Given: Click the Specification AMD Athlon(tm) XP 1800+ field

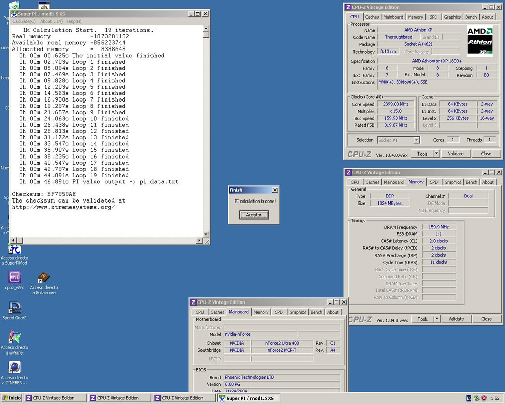Looking at the screenshot, I should pos(437,61).
